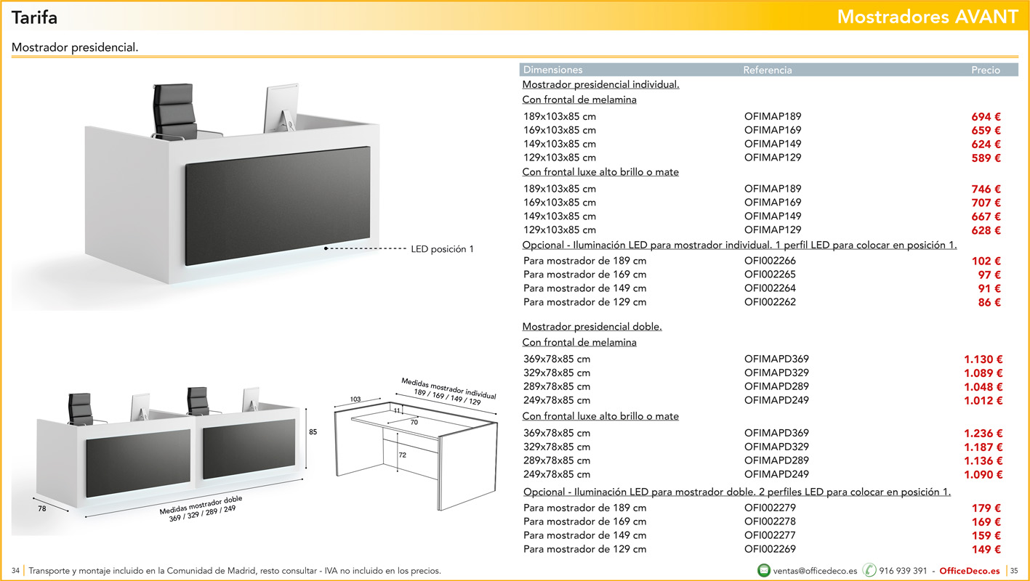Image resolution: width=1030 pixels, height=581 pixels.
Task: Click 'Medidas mostrador individual' dimension label
Action: [x=449, y=389]
